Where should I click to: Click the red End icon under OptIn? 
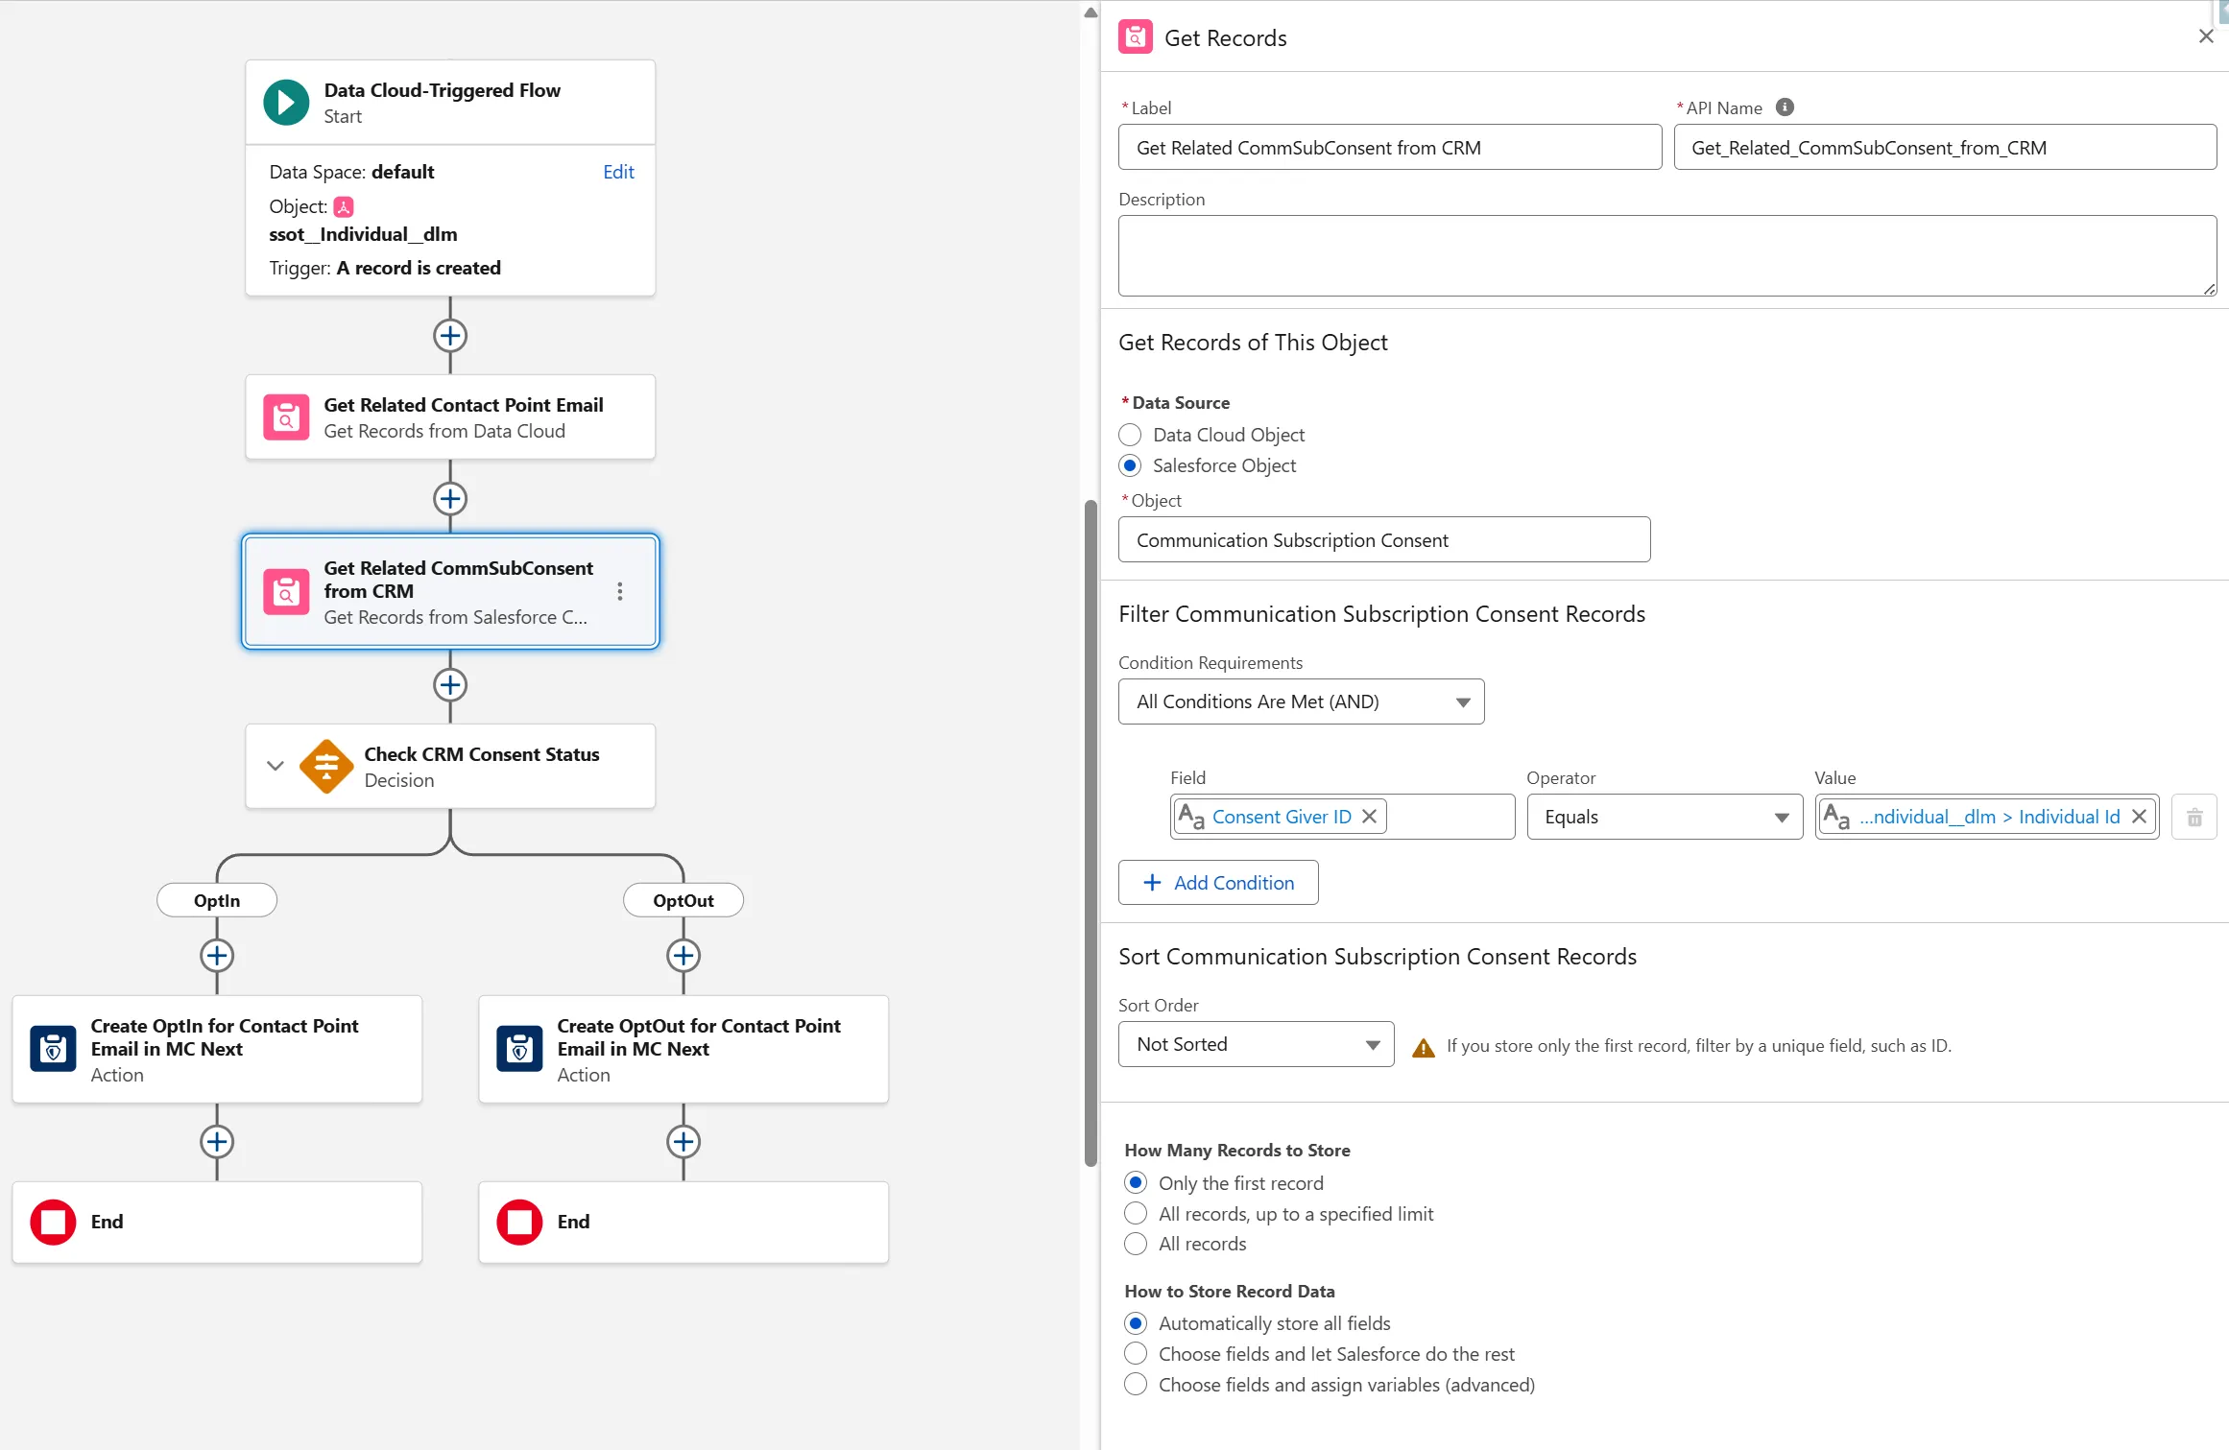click(53, 1223)
